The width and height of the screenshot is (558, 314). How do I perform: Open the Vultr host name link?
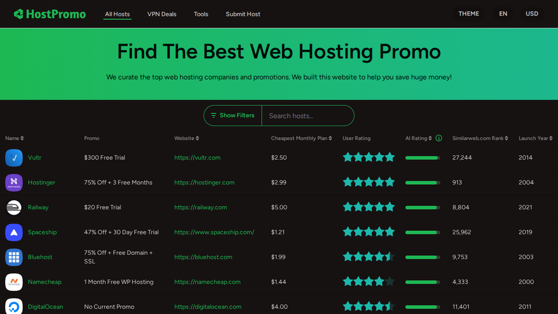coord(34,158)
